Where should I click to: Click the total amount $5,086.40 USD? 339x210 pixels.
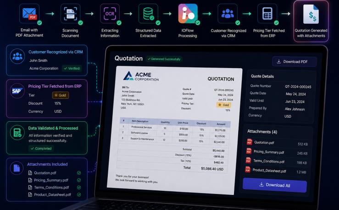(212, 169)
